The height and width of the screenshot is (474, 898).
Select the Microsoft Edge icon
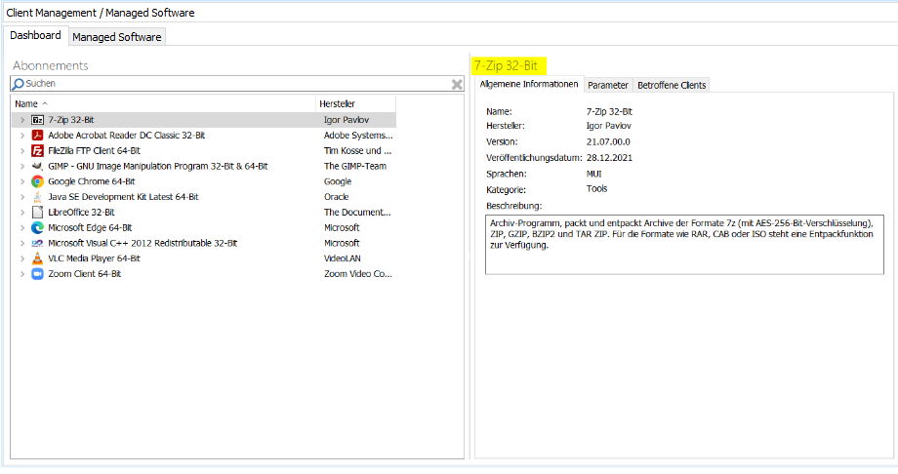(x=37, y=227)
